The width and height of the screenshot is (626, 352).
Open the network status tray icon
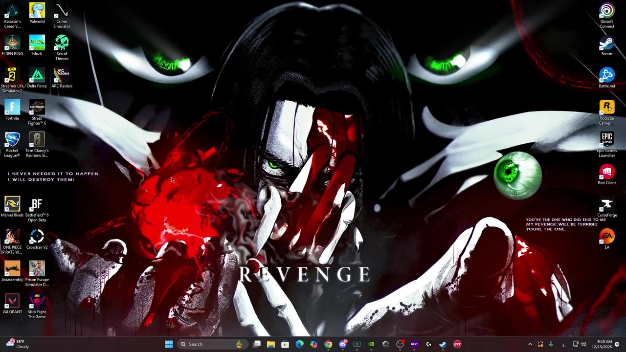pyautogui.click(x=576, y=344)
